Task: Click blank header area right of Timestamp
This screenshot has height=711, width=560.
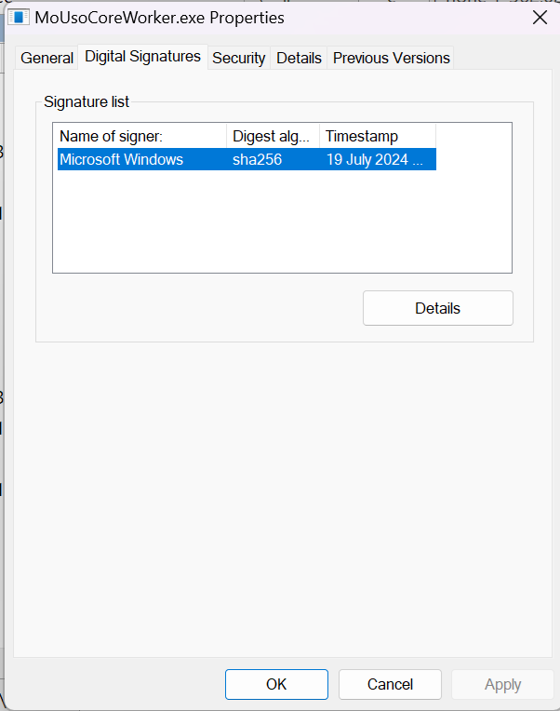Action: 473,136
